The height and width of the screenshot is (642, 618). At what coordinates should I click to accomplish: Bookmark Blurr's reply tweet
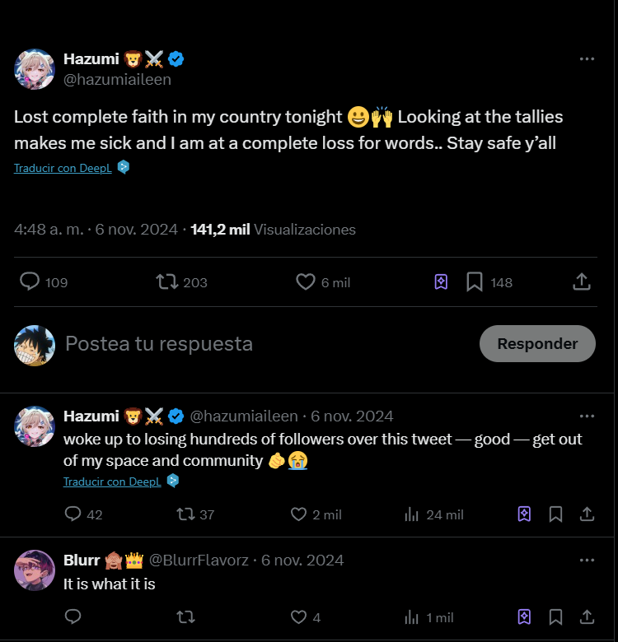(555, 617)
